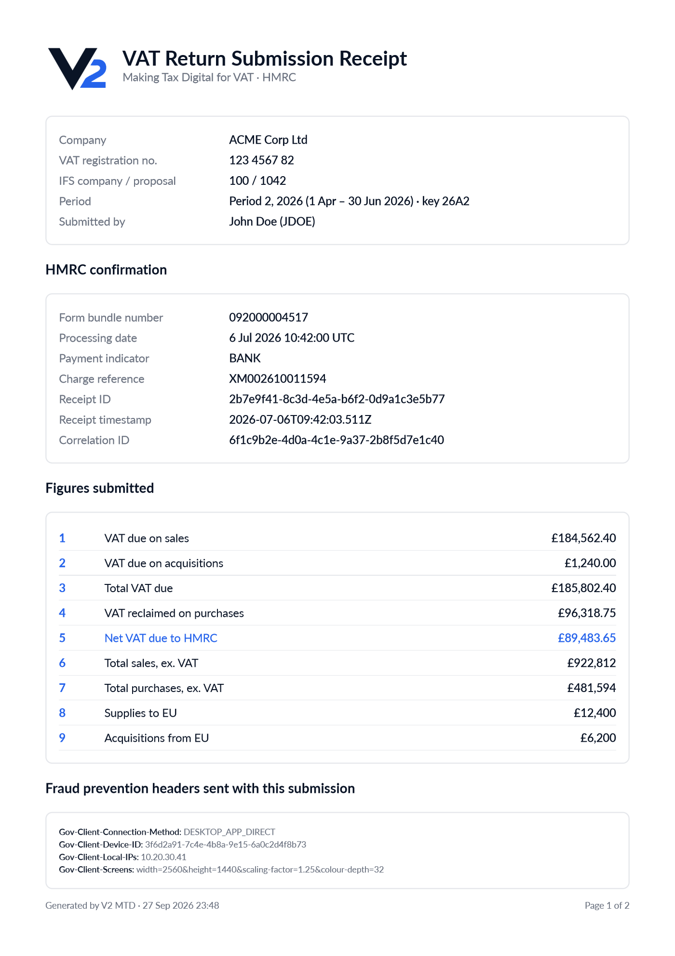Click the Gov-Client-Device-ID value
675x956 pixels.
click(x=226, y=845)
